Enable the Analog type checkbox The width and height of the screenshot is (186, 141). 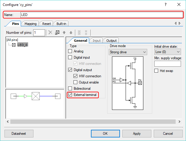70,51
